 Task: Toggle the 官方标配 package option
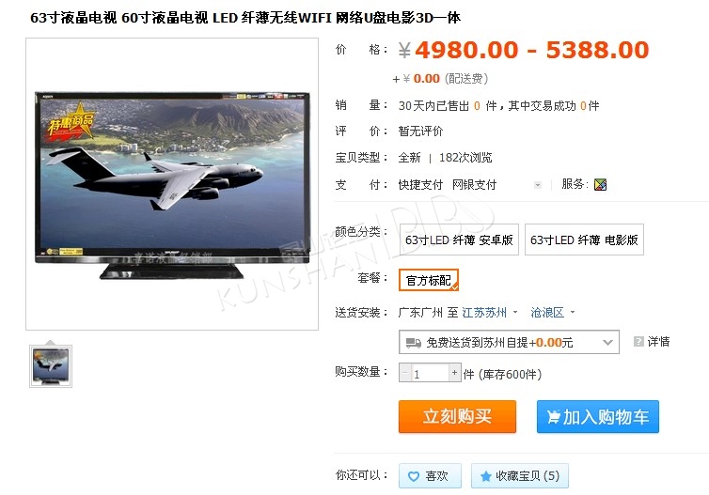coord(429,280)
